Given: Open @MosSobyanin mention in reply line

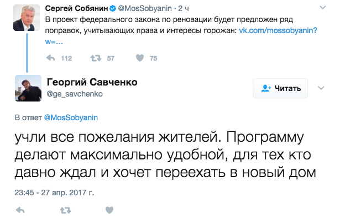Looking at the screenshot, I should (x=71, y=117).
